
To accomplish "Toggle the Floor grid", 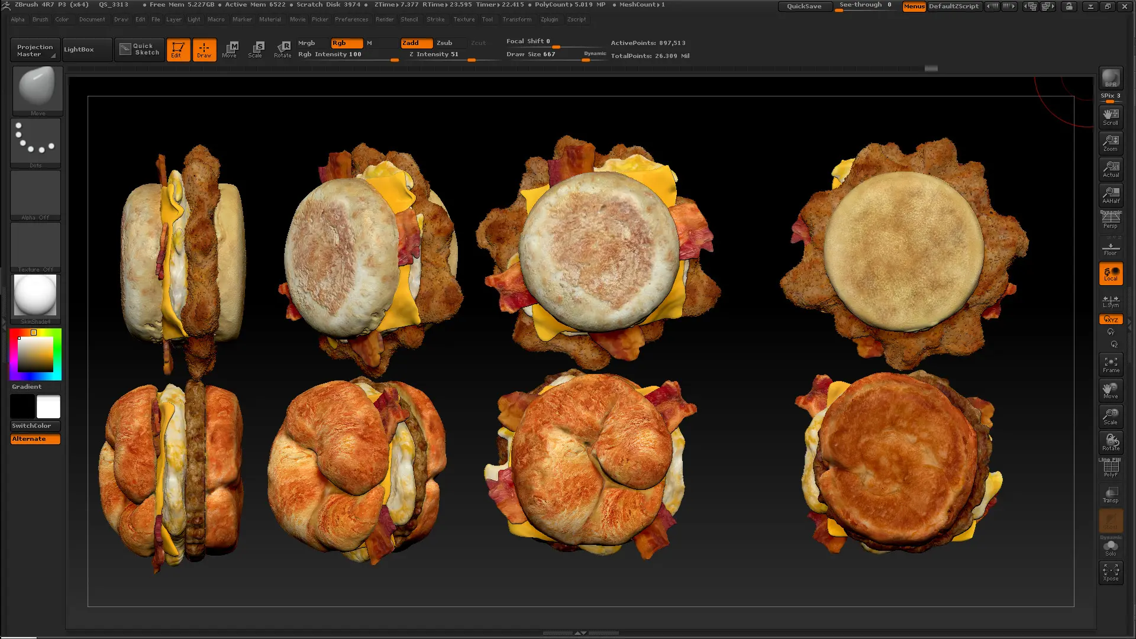I will coord(1111,247).
